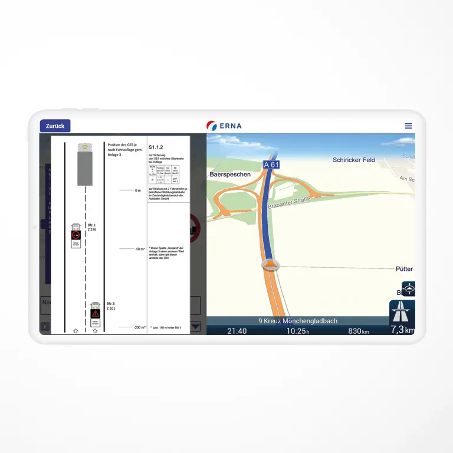453x453 pixels.
Task: Tap the Bfz 1 Z 276 vehicle symbol
Action: 75,235
